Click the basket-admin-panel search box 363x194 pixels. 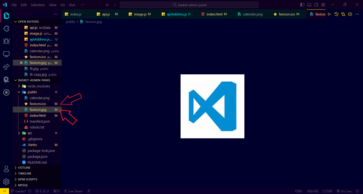(189, 5)
